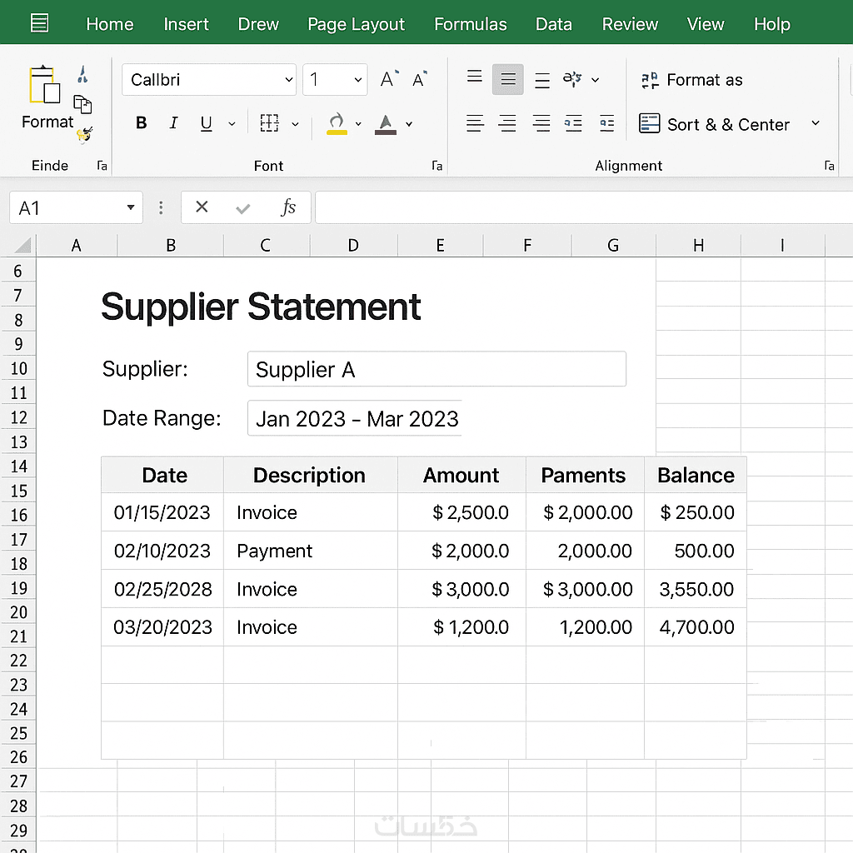This screenshot has height=853, width=853.
Task: Click Jan 2023 – Mar 2023 field
Action: [355, 418]
